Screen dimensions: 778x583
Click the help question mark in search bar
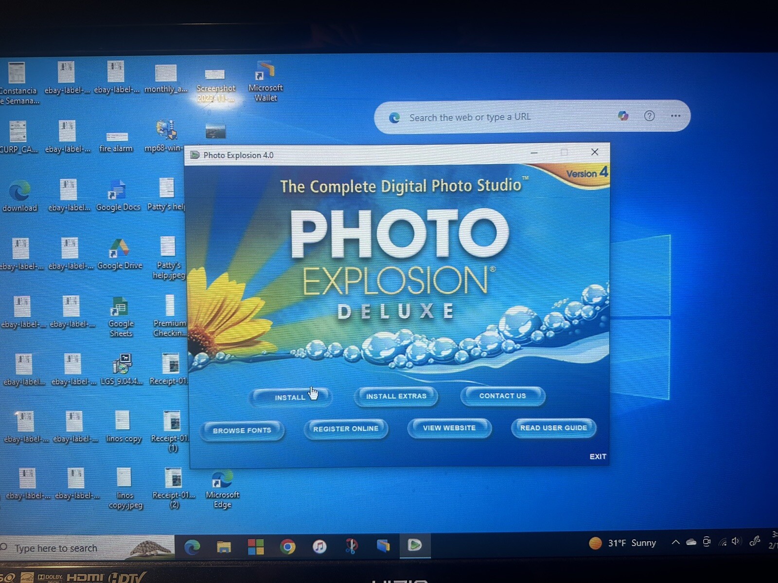click(649, 116)
